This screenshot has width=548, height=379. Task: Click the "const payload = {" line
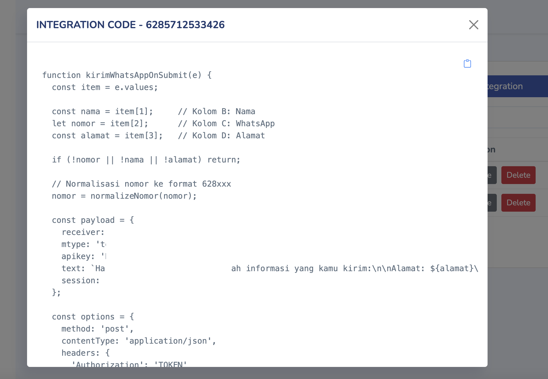(93, 220)
